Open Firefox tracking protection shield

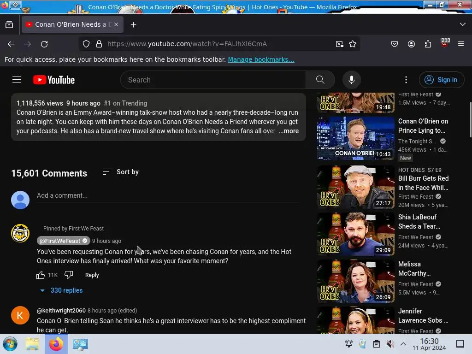point(86,44)
